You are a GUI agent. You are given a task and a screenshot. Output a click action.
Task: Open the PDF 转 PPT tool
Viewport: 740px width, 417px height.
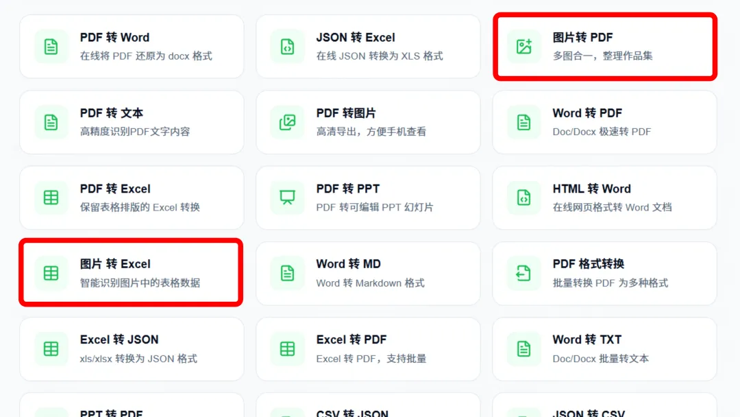click(368, 198)
